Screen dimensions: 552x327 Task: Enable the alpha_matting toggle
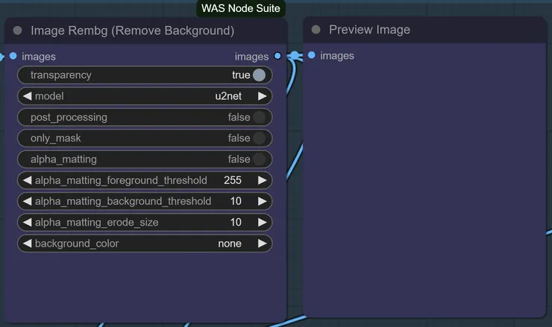pyautogui.click(x=259, y=159)
